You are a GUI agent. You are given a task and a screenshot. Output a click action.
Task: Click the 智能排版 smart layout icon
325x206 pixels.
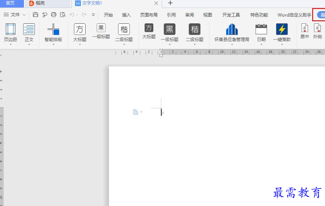click(x=54, y=29)
